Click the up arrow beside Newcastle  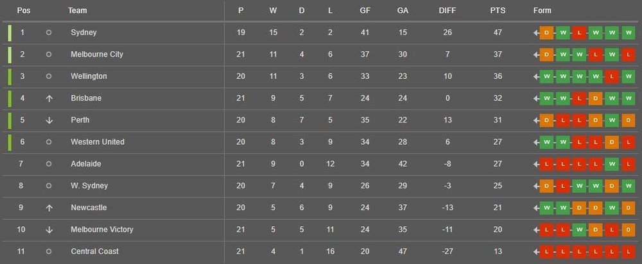[x=49, y=208]
